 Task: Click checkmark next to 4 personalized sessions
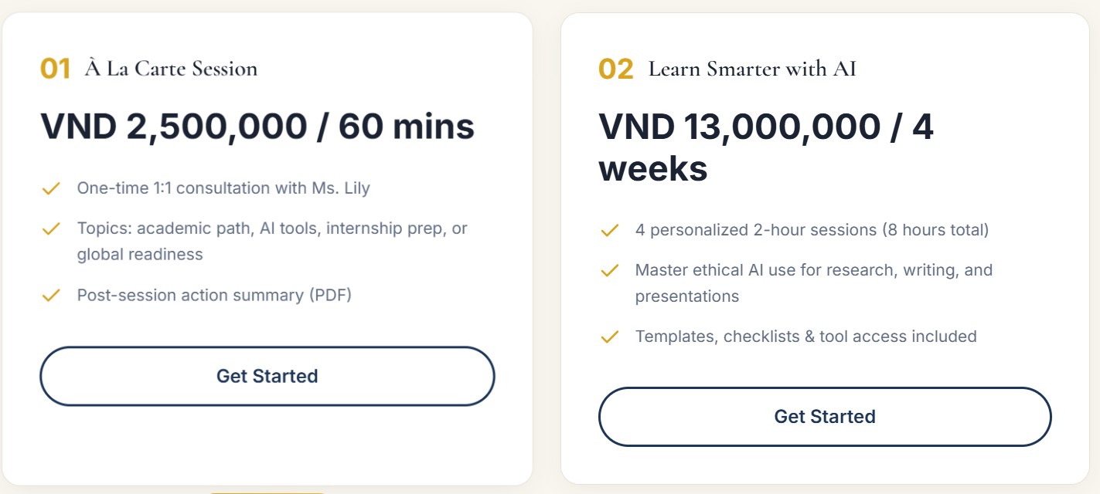(x=609, y=230)
